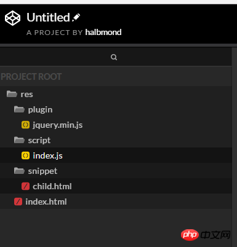237x247 pixels.
Task: Open the halbmond author profile link
Action: tap(103, 33)
